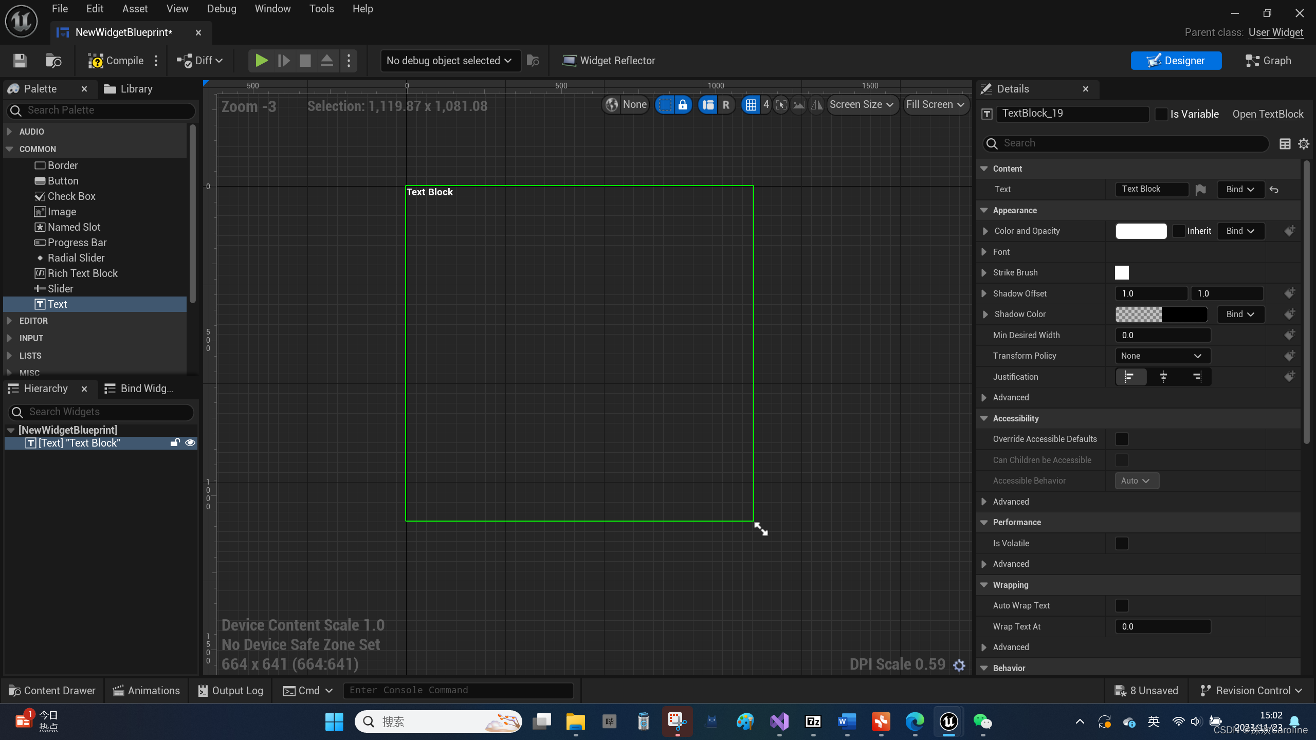The width and height of the screenshot is (1316, 740).
Task: Toggle Auto Wrap Text checkbox
Action: pos(1122,605)
